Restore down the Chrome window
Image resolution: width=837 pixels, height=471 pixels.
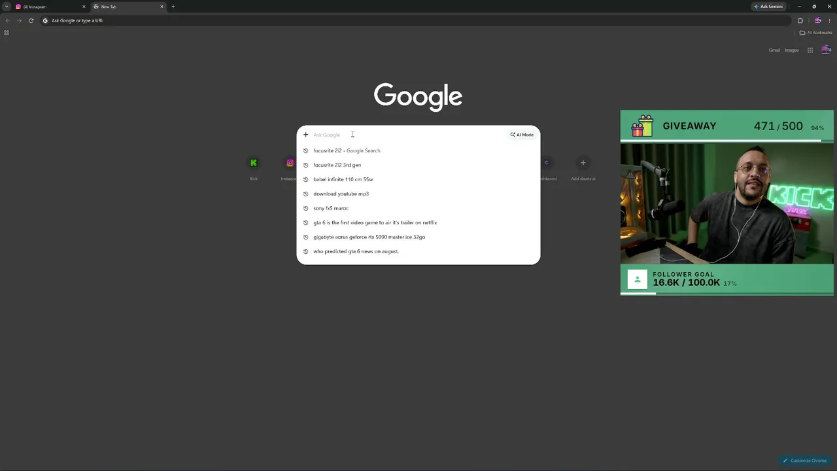[814, 7]
